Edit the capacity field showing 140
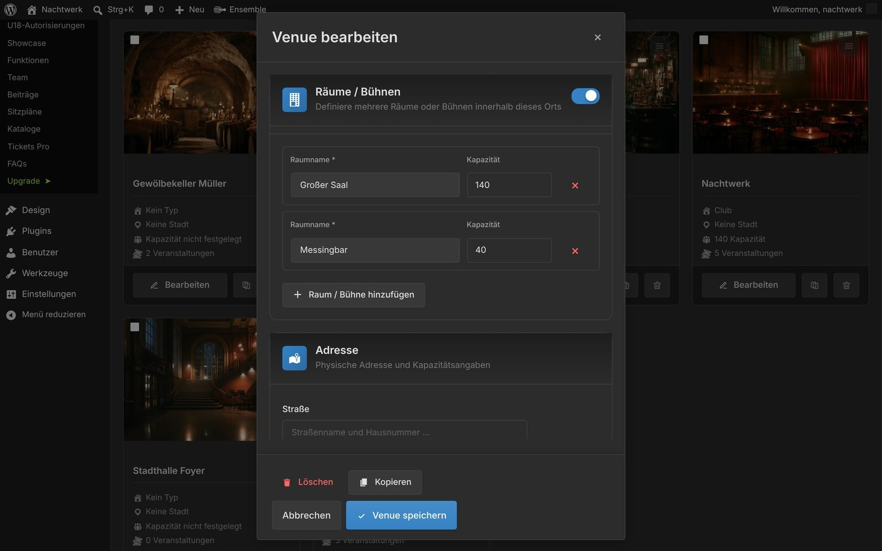 pyautogui.click(x=509, y=185)
